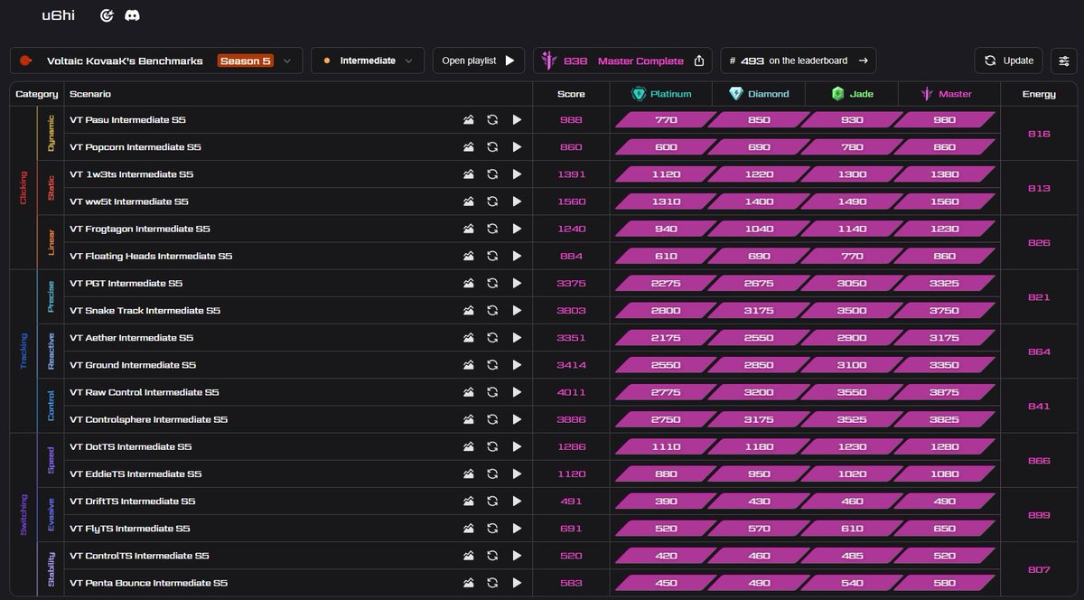The image size is (1084, 600).
Task: Open the #493 on the leaderboard link
Action: (798, 61)
